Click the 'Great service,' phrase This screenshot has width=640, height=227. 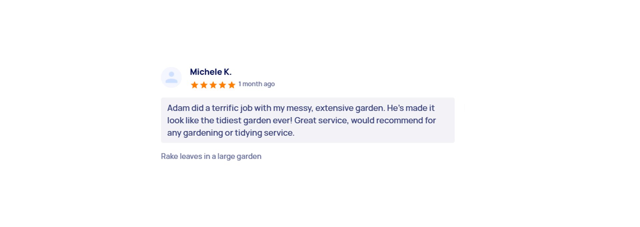click(321, 120)
